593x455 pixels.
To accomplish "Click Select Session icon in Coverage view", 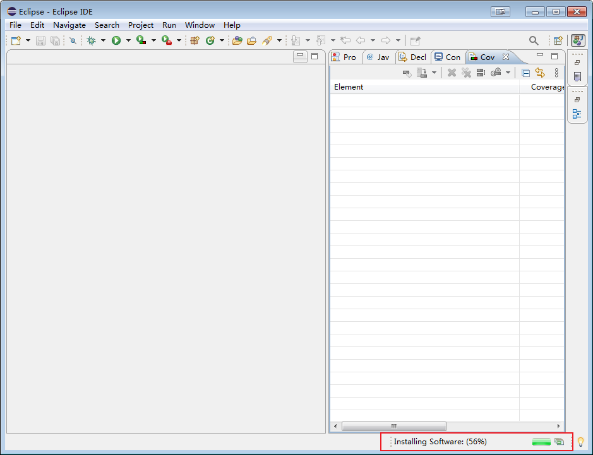I will (x=496, y=73).
